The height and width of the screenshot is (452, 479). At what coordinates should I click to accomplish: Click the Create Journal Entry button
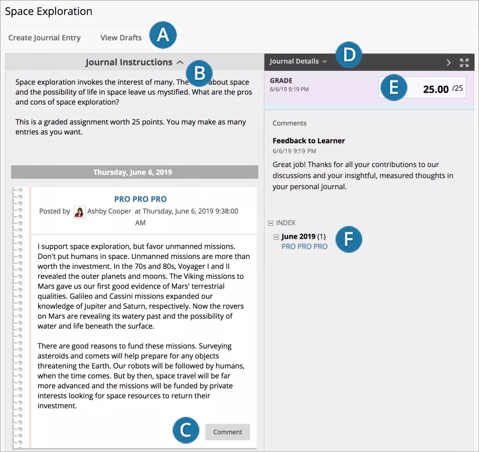click(x=45, y=38)
